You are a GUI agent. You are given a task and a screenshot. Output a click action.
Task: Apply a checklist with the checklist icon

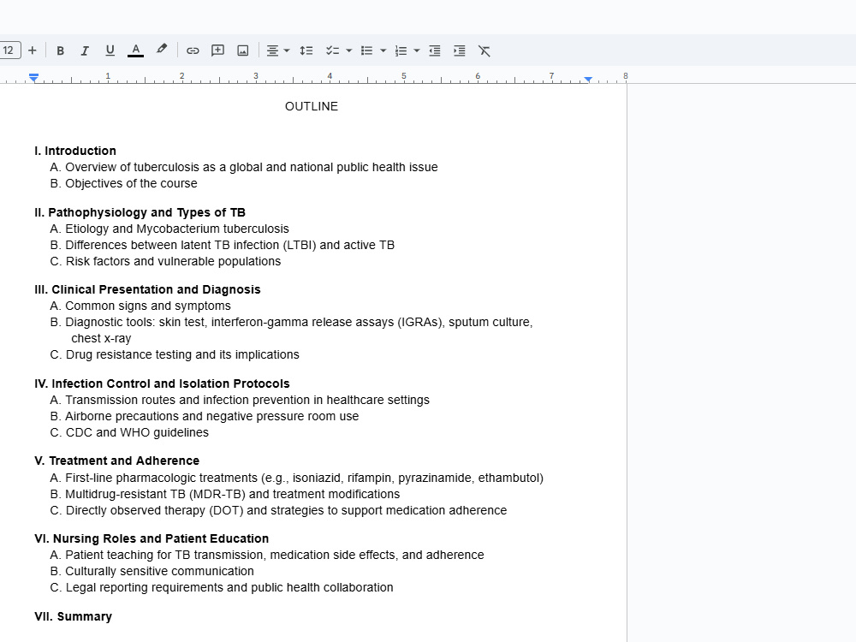pyautogui.click(x=332, y=51)
